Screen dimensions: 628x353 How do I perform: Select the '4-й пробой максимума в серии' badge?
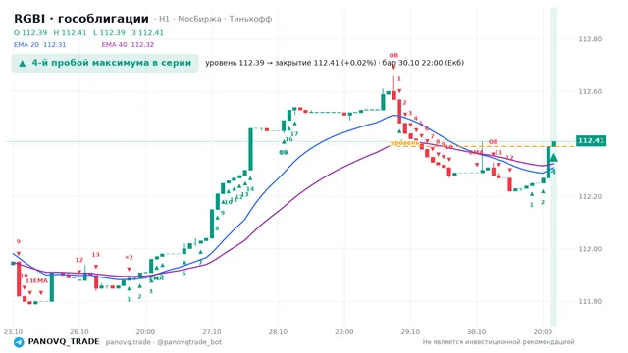tap(105, 63)
